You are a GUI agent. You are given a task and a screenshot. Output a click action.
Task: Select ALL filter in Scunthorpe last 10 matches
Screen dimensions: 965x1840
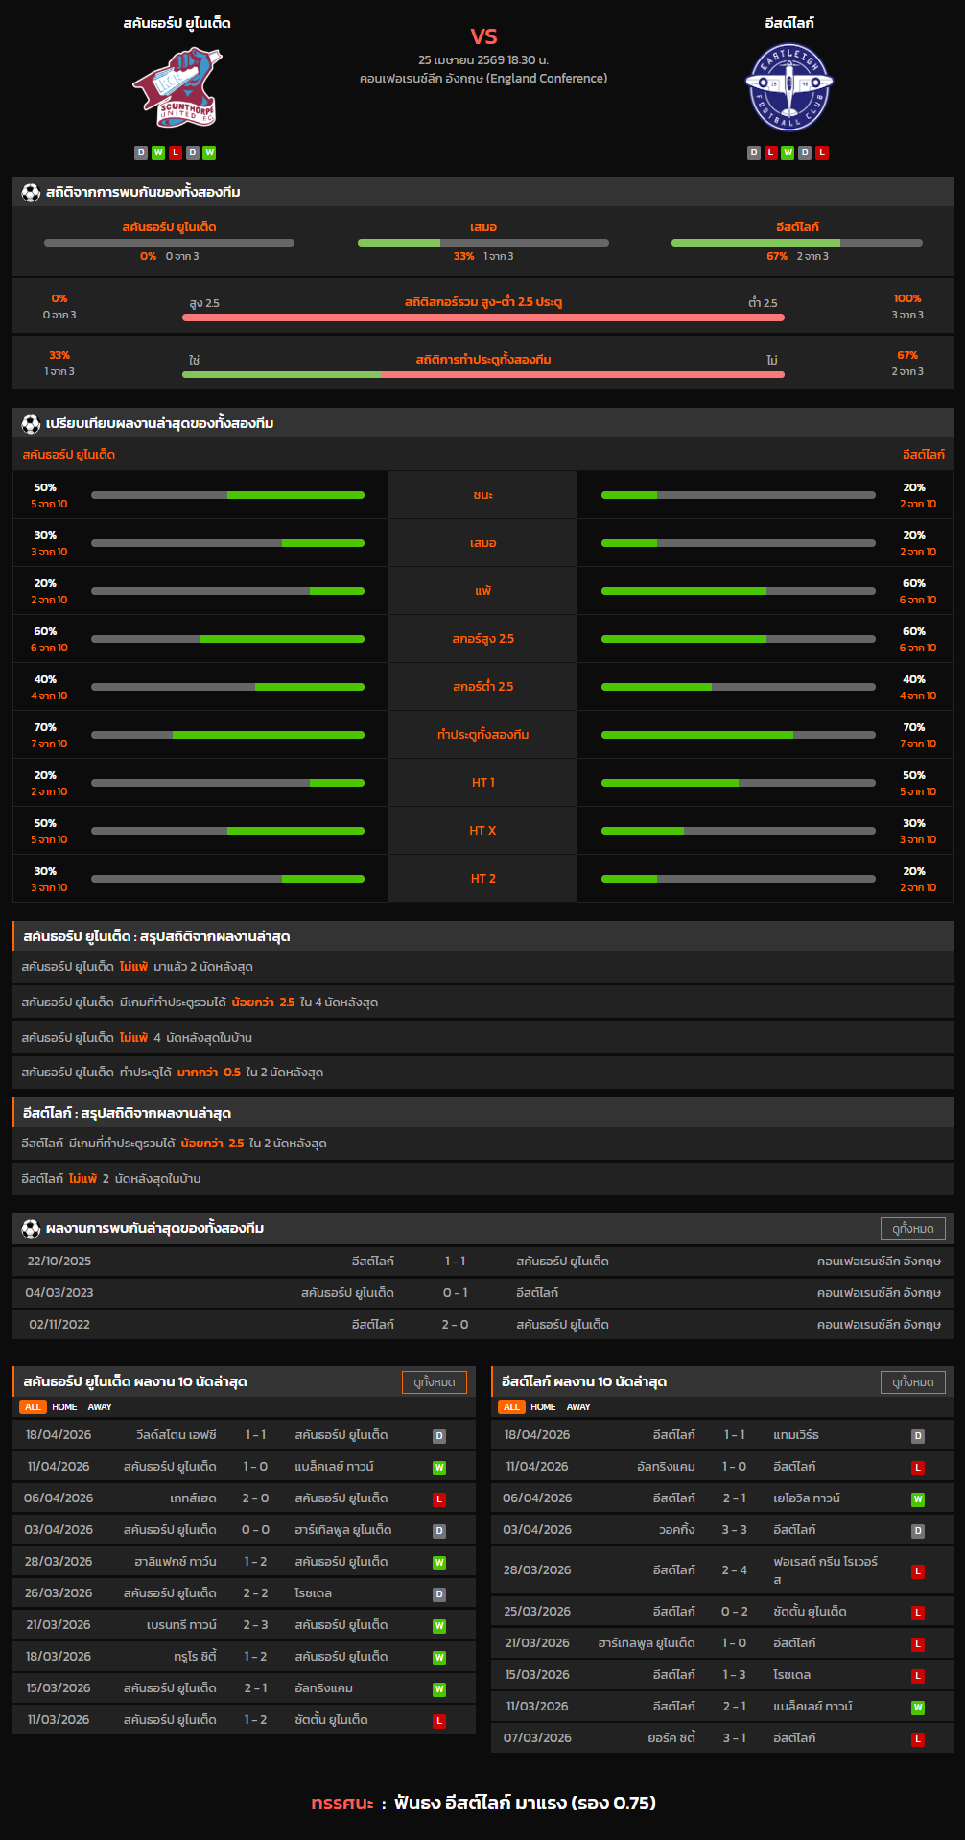click(33, 1407)
